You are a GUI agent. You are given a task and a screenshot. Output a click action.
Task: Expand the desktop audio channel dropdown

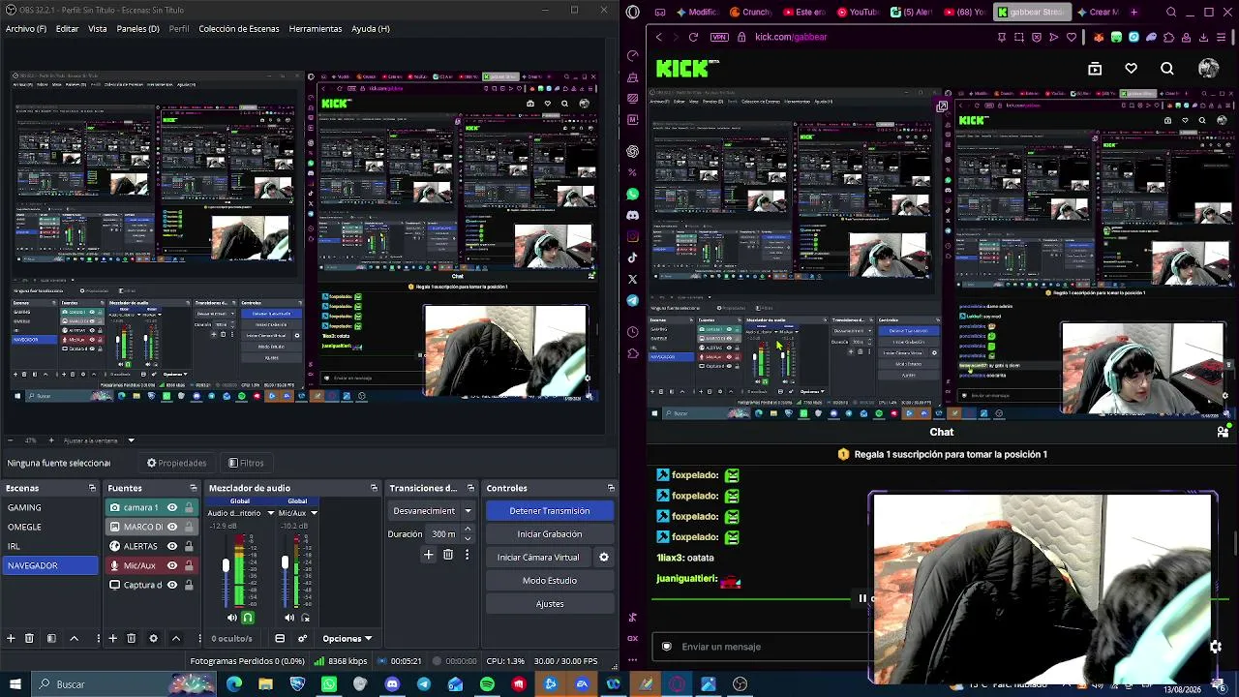point(271,513)
